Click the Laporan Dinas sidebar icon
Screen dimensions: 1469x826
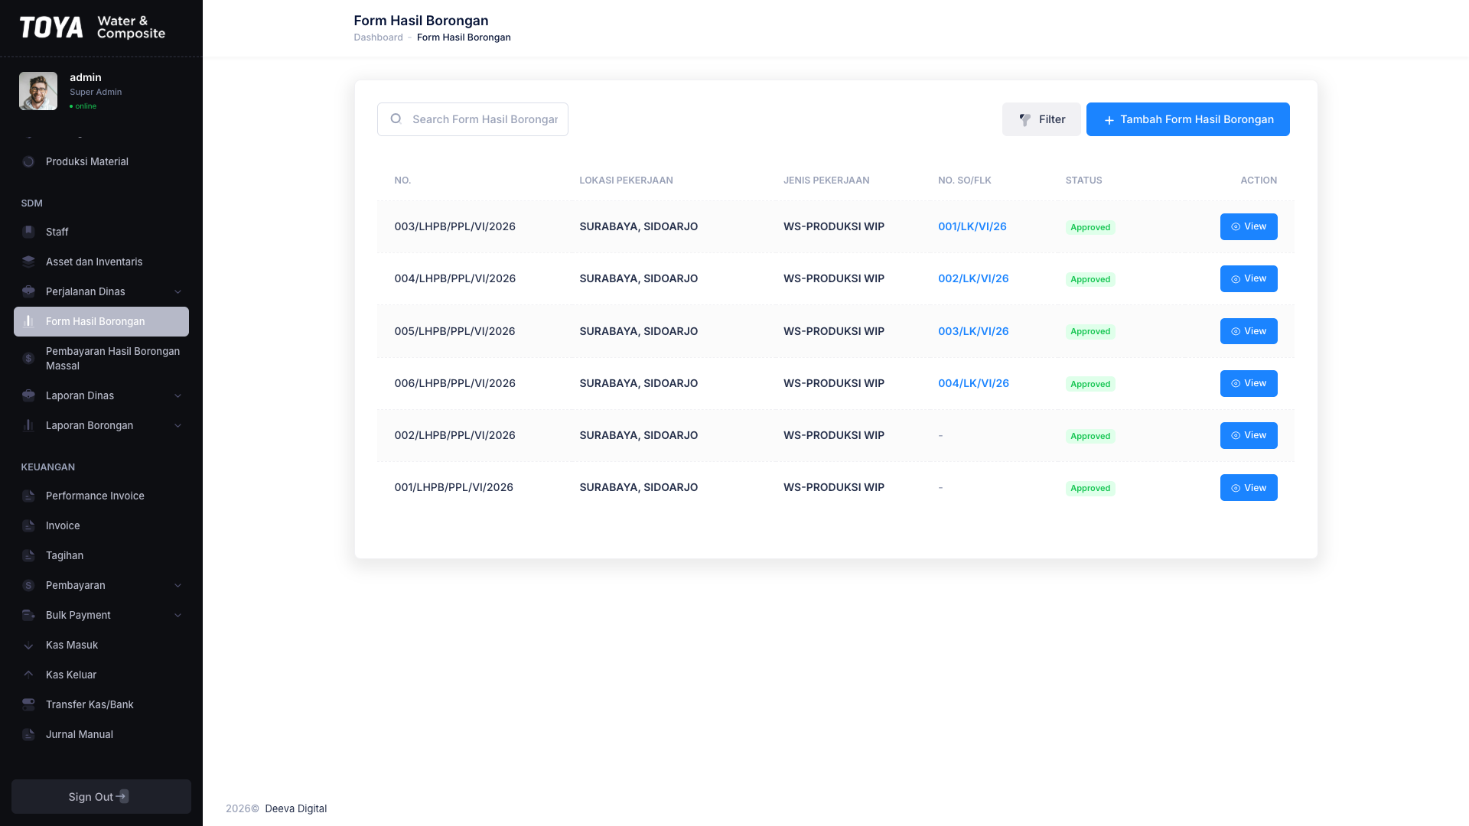[x=28, y=395]
